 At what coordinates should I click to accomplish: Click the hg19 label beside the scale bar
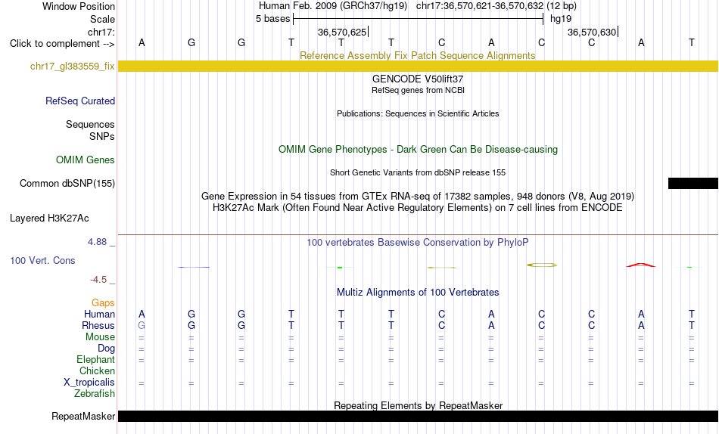point(561,19)
